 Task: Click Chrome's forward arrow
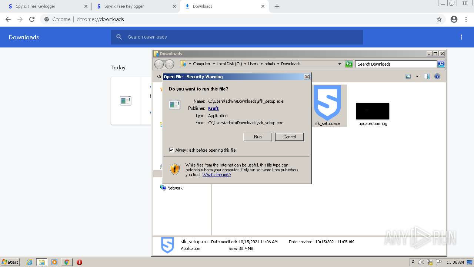tap(20, 19)
